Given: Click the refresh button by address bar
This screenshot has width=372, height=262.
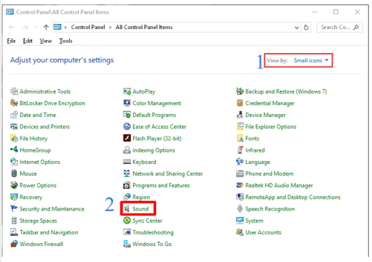Looking at the screenshot, I should tap(306, 28).
